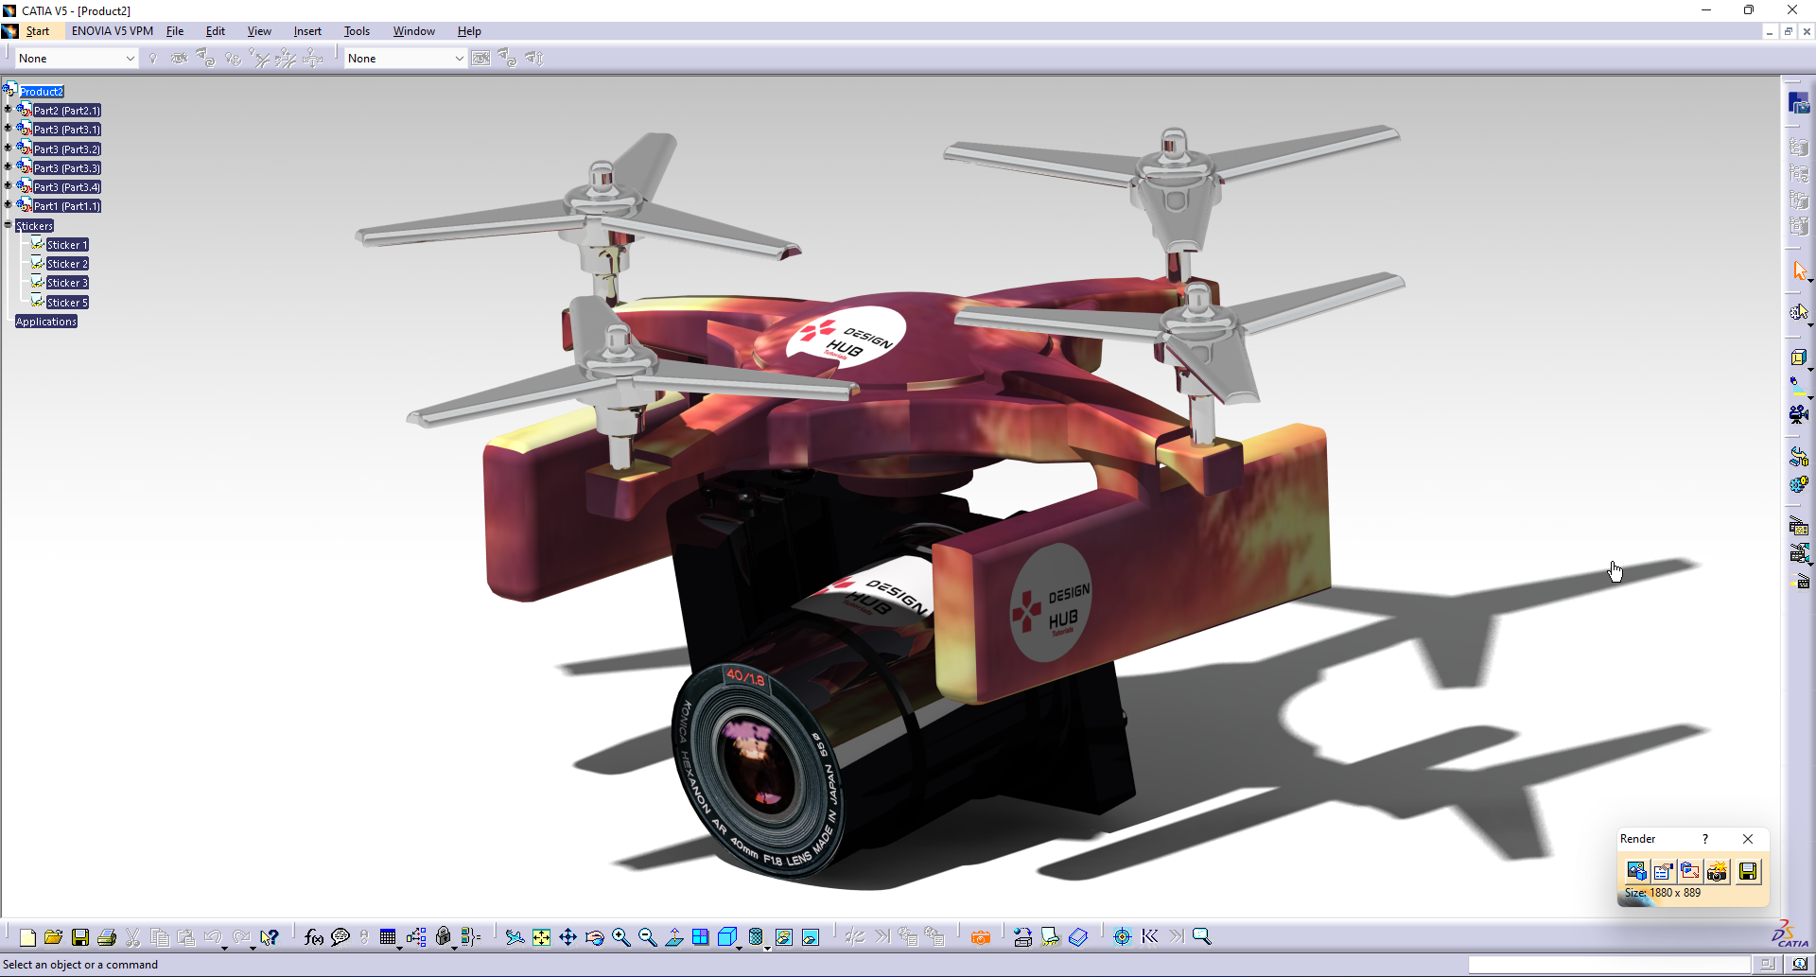Viewport: 1816px width, 977px height.
Task: Click the Create Camera icon on right toolbar
Action: [1799, 414]
